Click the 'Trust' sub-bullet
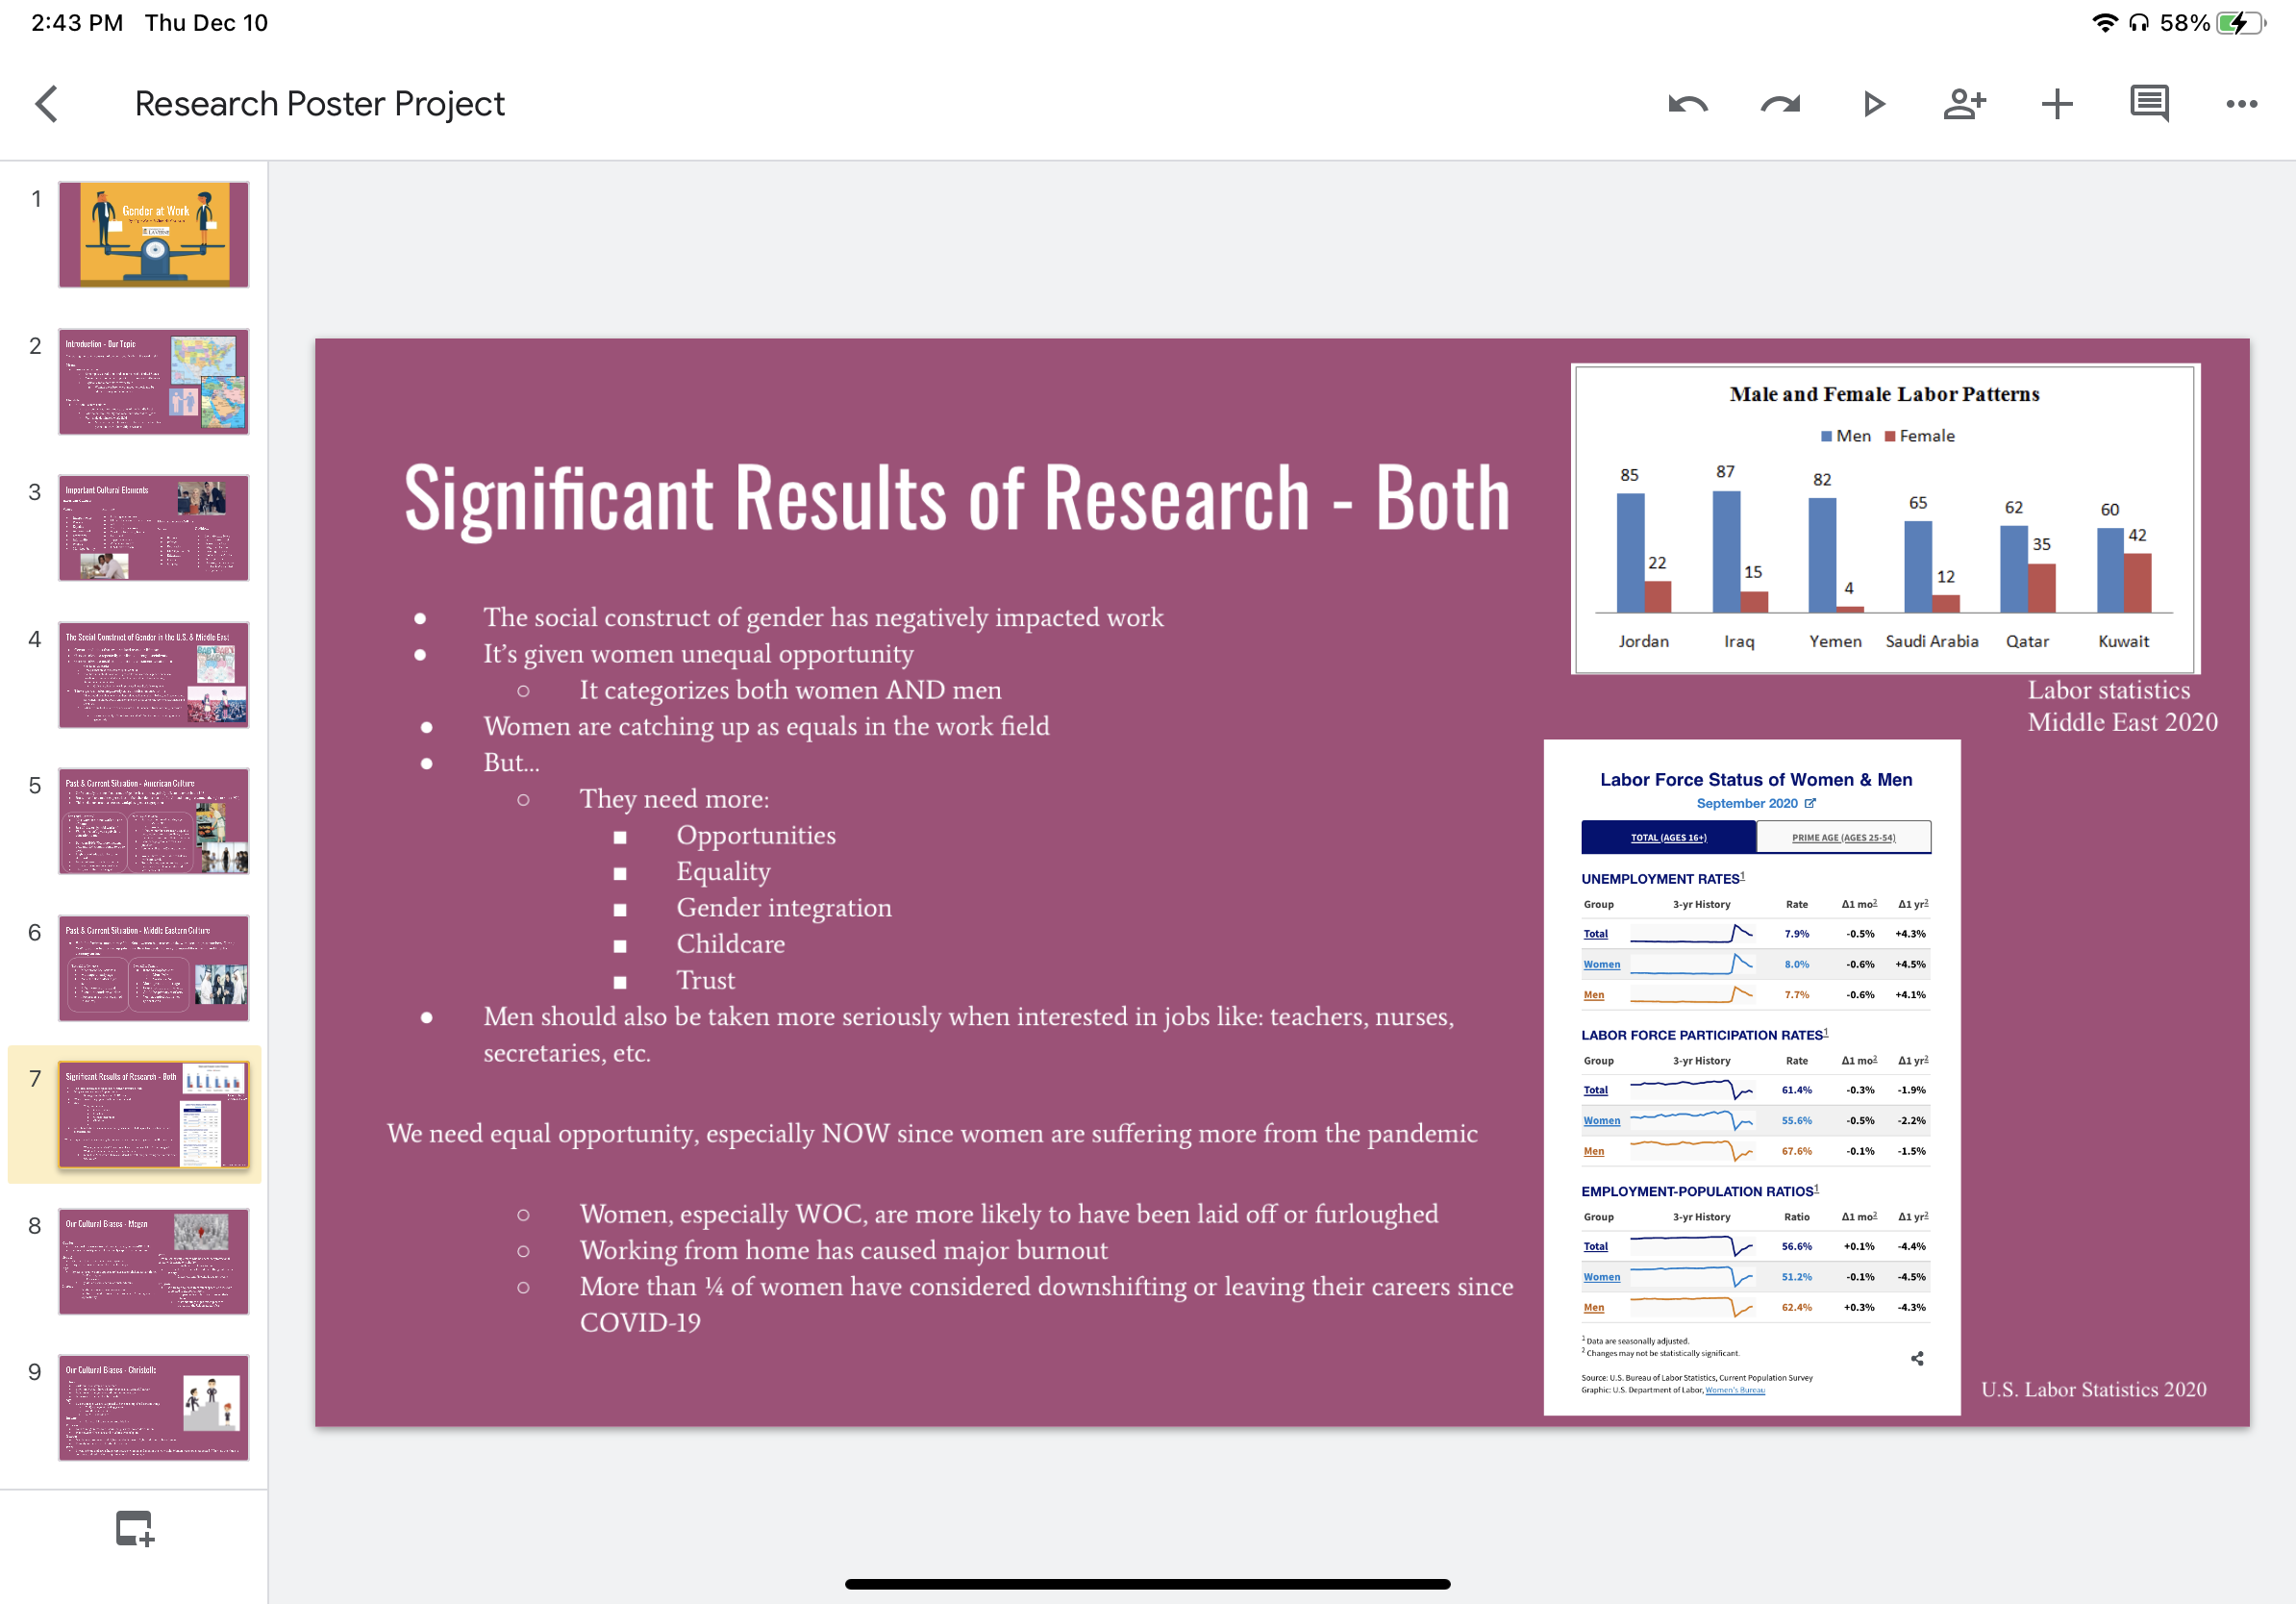 706,980
